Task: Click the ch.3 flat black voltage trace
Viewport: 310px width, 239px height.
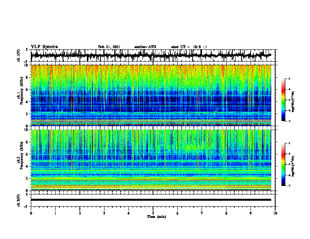Action: [151, 200]
